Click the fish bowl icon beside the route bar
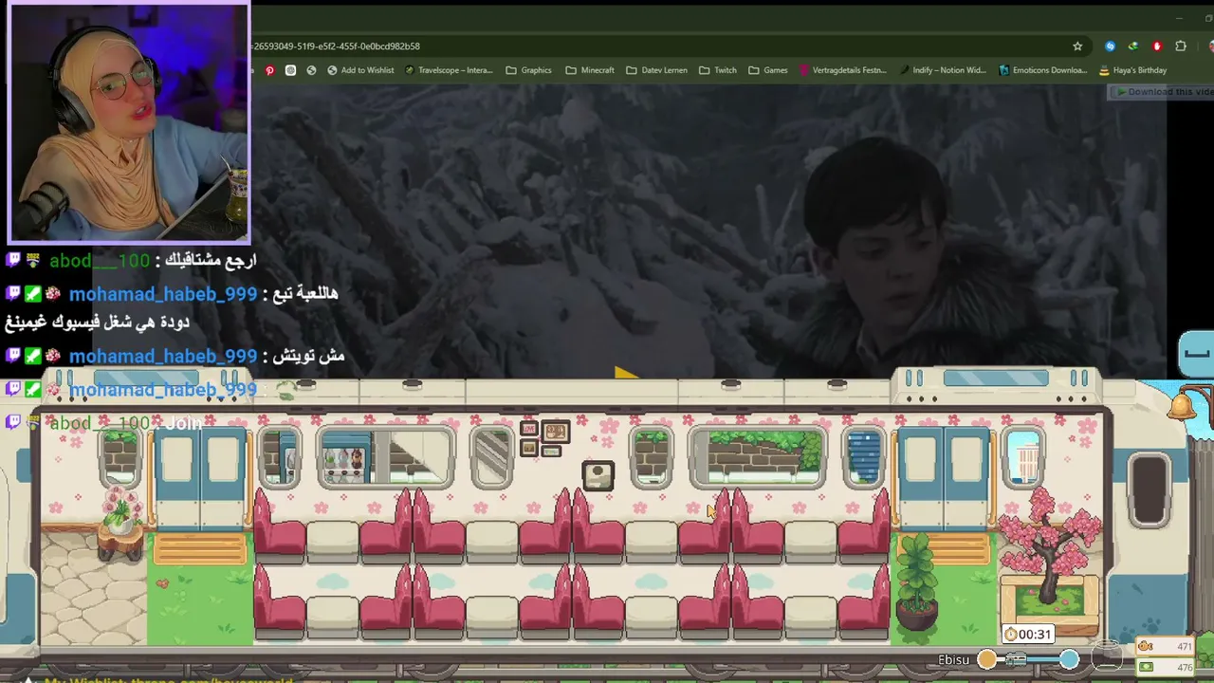The width and height of the screenshot is (1214, 683). coord(1107,656)
